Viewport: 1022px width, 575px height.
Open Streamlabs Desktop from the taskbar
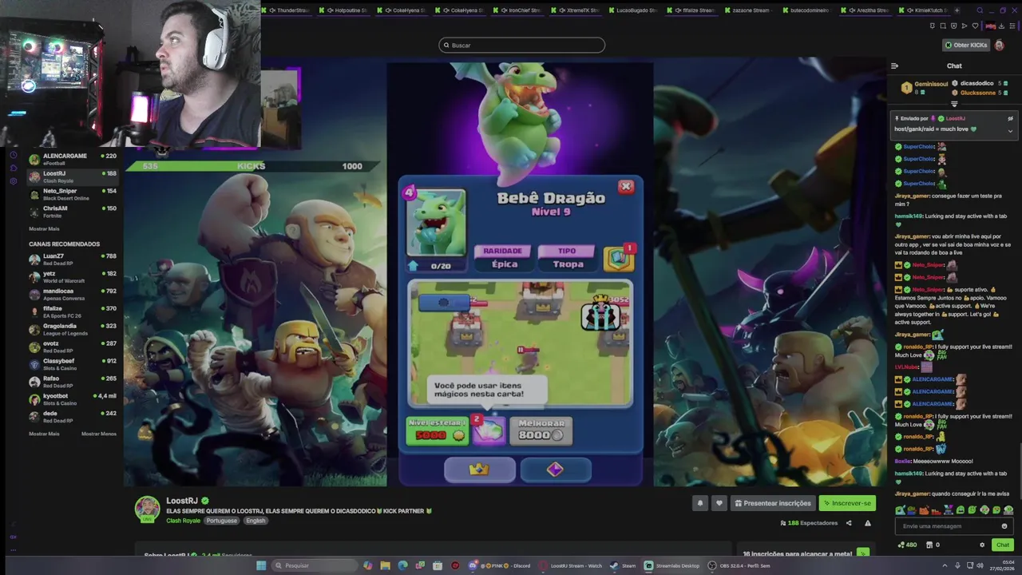click(672, 565)
